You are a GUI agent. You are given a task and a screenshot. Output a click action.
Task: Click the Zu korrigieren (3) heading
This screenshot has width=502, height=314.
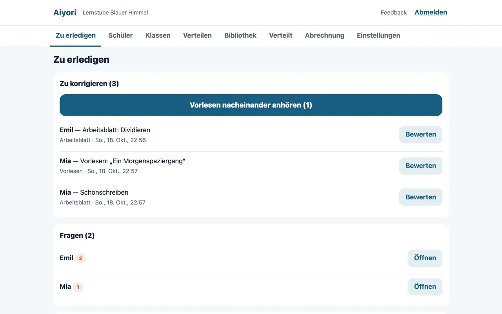tap(89, 84)
